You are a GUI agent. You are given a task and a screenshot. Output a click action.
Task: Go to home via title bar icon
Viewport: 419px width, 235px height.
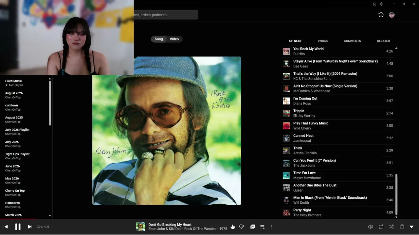pyautogui.click(x=375, y=4)
